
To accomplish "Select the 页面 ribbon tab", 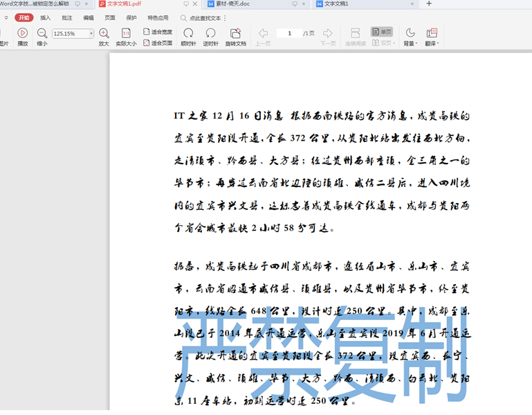I will [x=110, y=18].
